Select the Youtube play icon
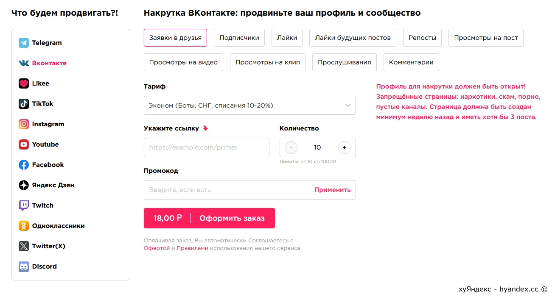The image size is (552, 297). coord(24,144)
